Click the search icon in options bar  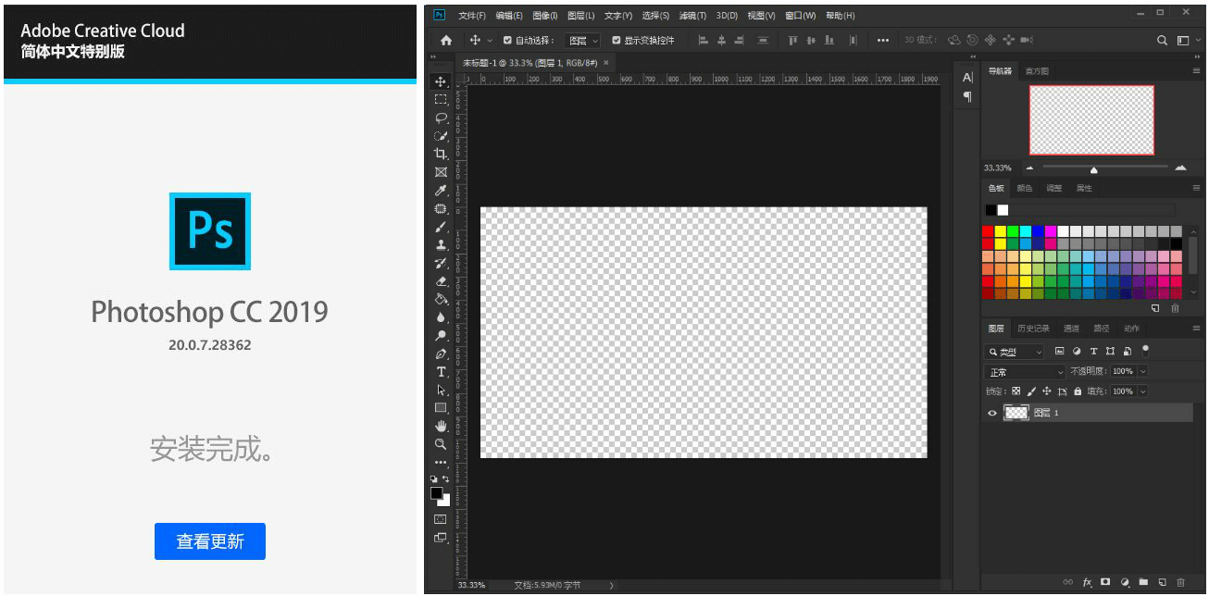[x=1163, y=41]
